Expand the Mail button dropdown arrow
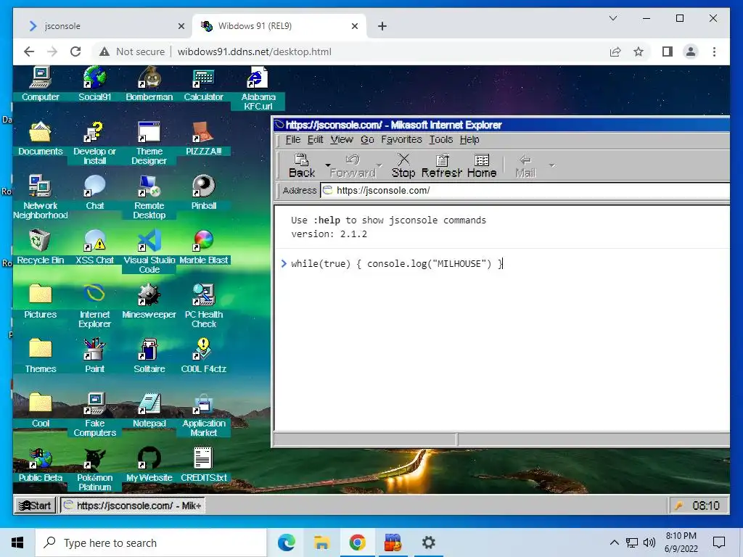The height and width of the screenshot is (557, 743). (551, 165)
